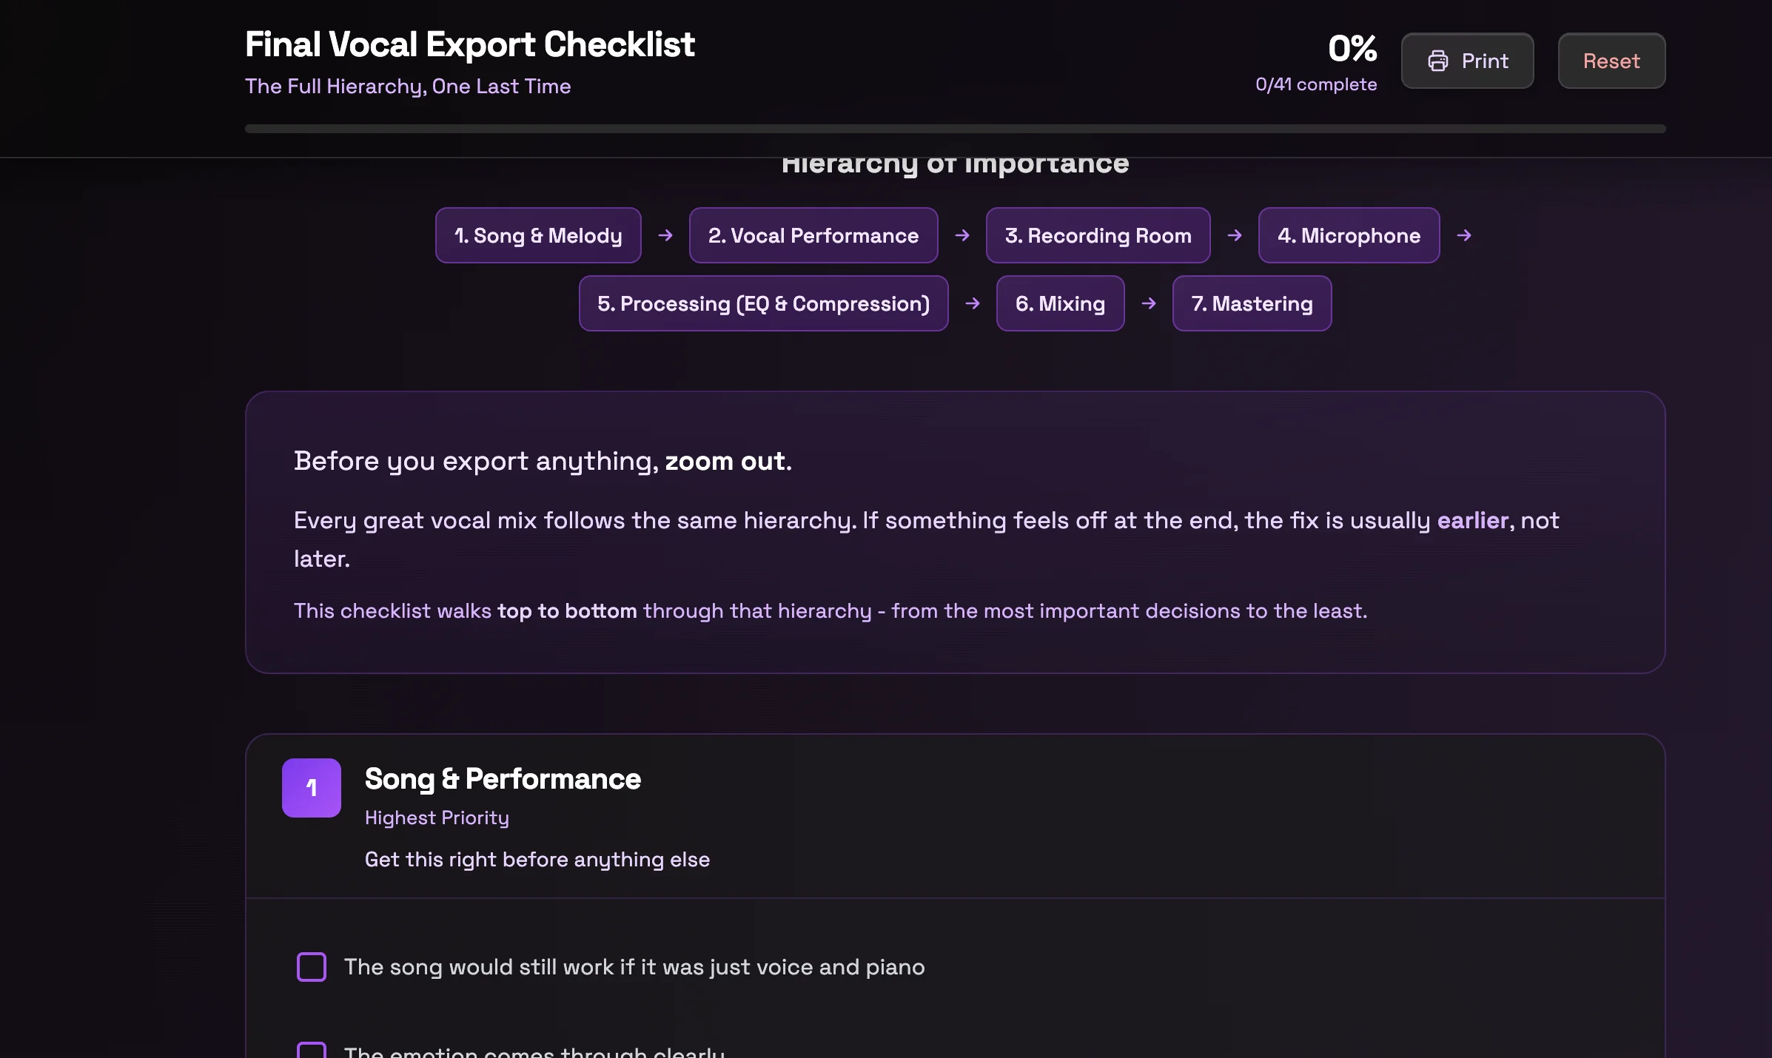Check the emotion comes through clearly item
This screenshot has width=1772, height=1058.
click(x=311, y=1051)
